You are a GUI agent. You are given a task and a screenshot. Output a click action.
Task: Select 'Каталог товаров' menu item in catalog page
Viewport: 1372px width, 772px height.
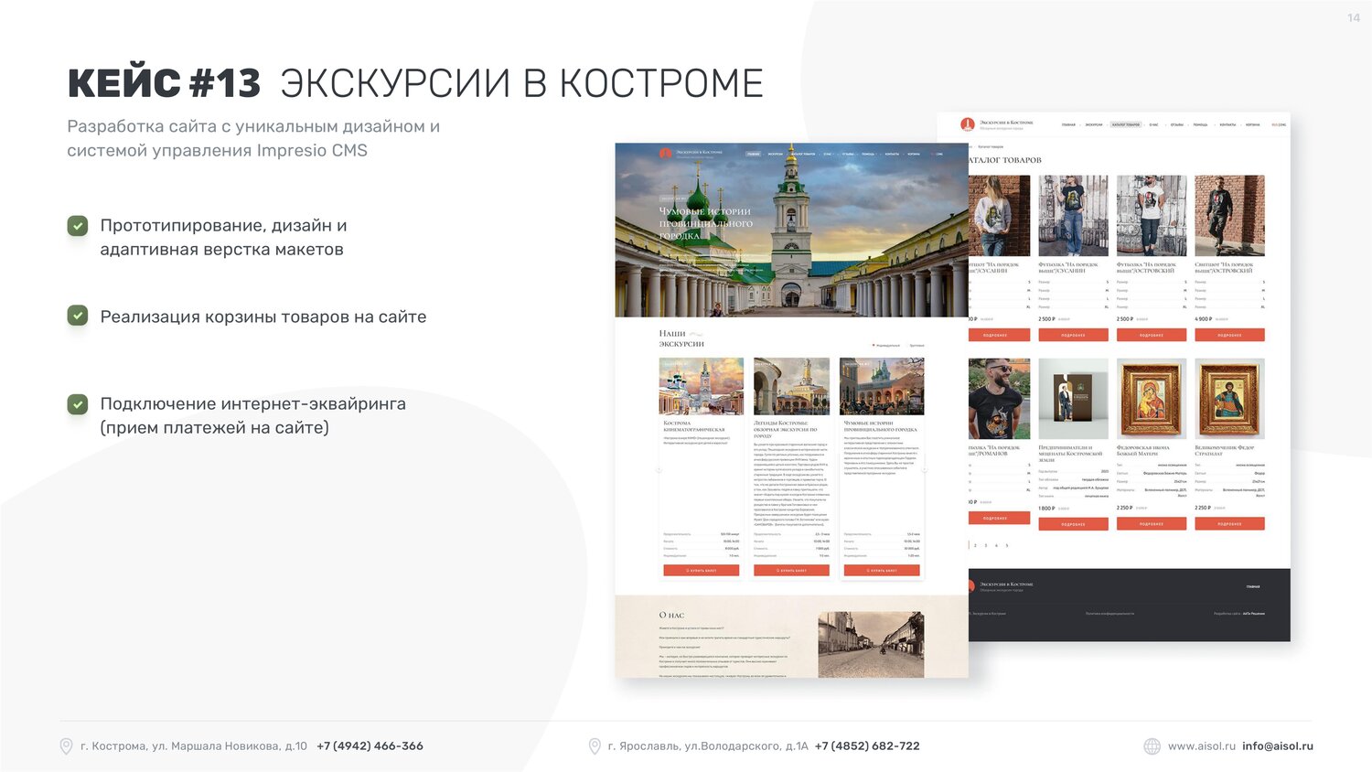point(1126,124)
